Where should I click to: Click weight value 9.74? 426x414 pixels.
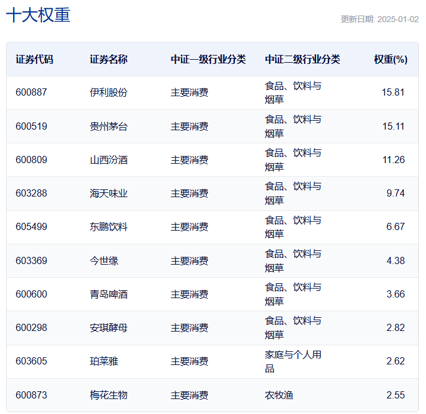pos(396,193)
